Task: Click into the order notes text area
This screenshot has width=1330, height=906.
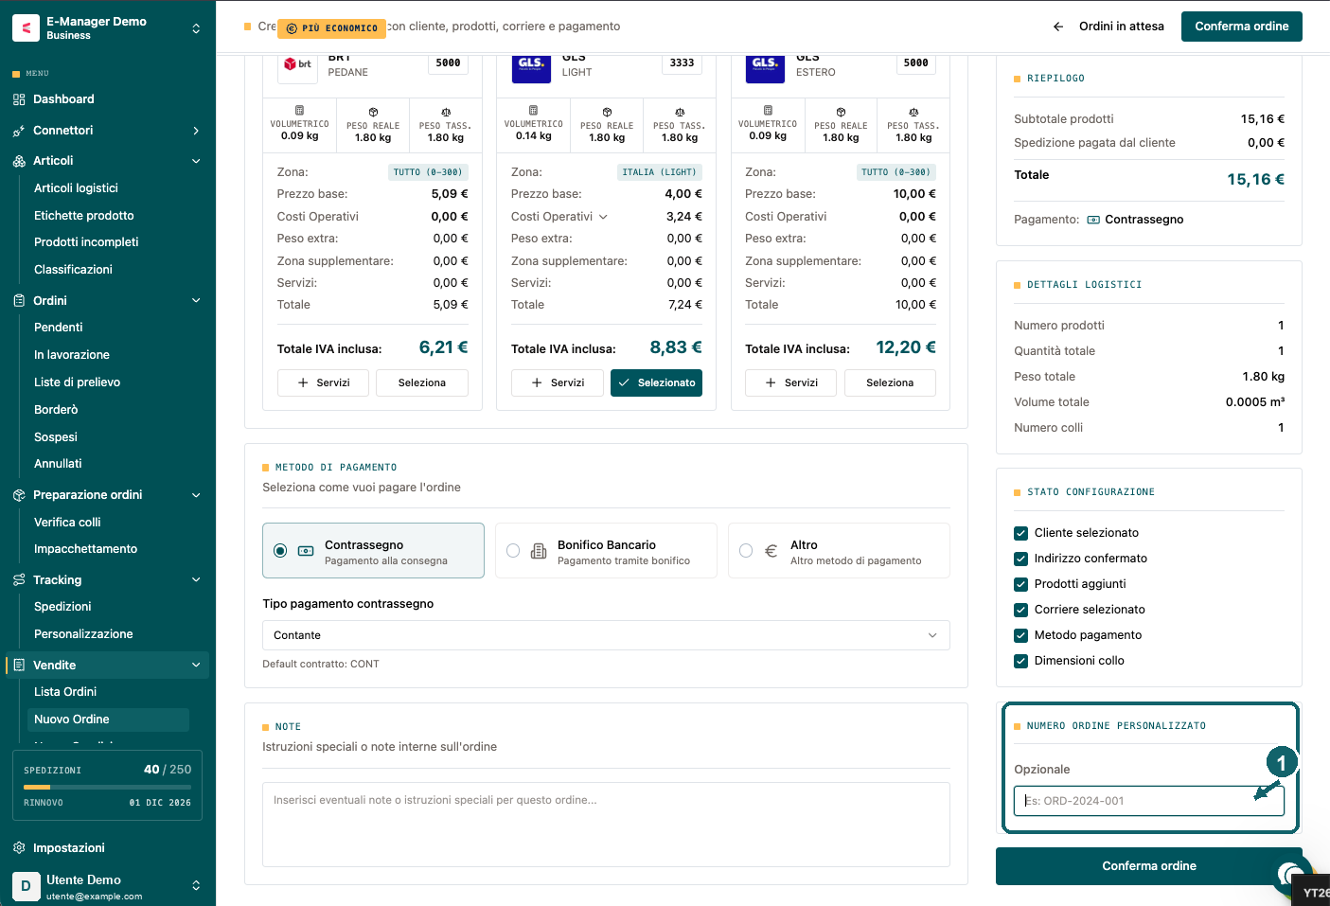Action: [606, 825]
